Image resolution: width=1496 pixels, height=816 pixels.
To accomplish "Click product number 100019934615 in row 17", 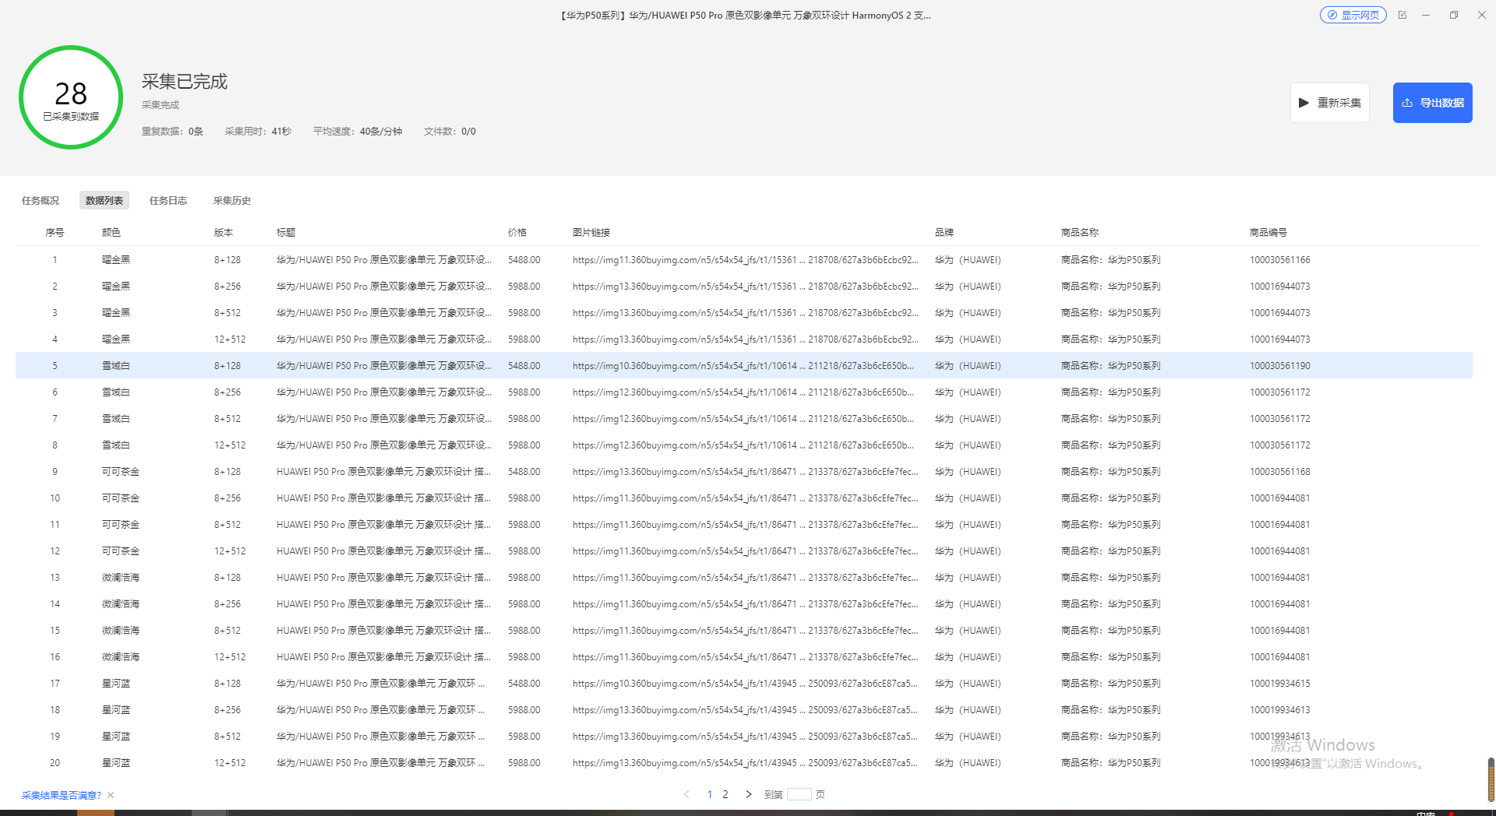I will point(1280,684).
